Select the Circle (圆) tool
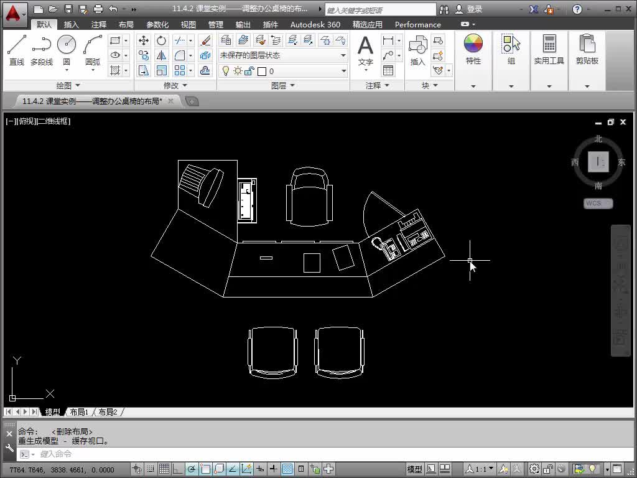Image resolution: width=637 pixels, height=478 pixels. point(66,50)
